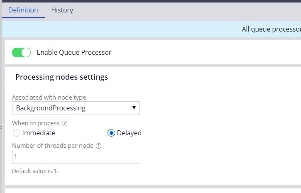Click the Immediate option label

point(39,133)
